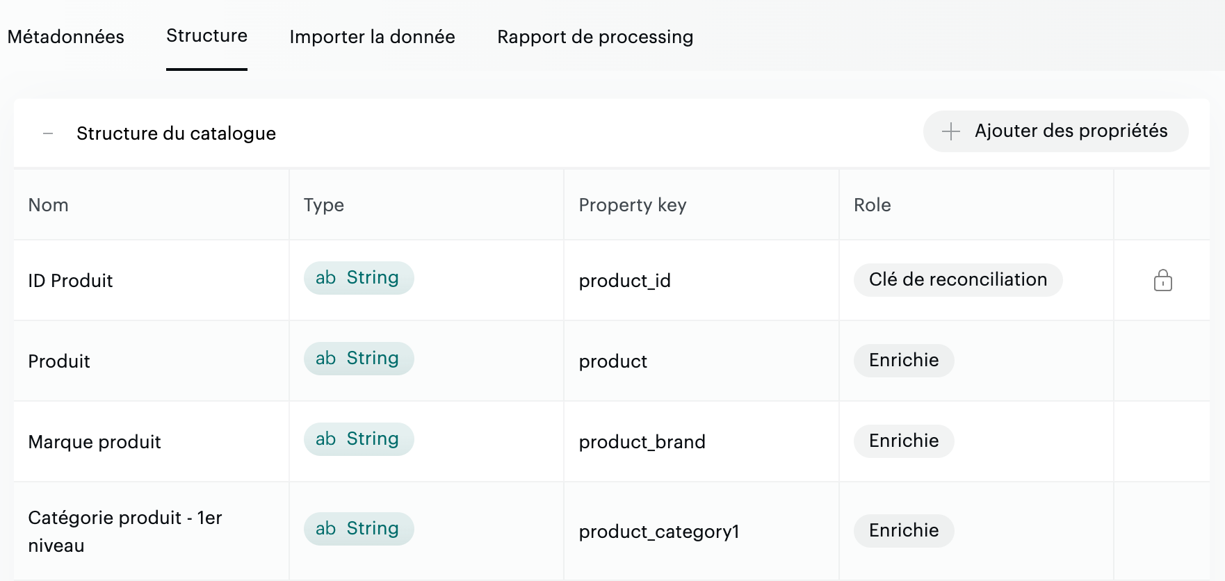Viewport: 1225px width, 581px height.
Task: Click String type badge for Produit row
Action: 358,359
